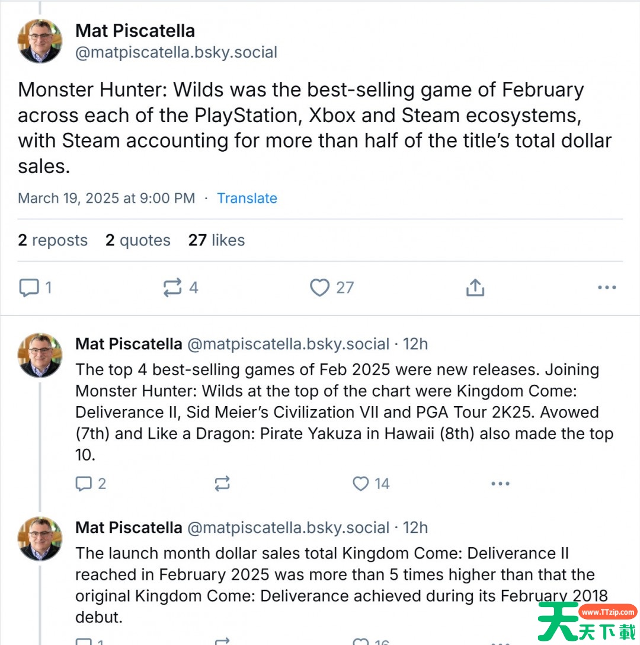This screenshot has width=640, height=645.
Task: Reply to the Monster Hunter: Wilds main post
Action: pyautogui.click(x=29, y=288)
